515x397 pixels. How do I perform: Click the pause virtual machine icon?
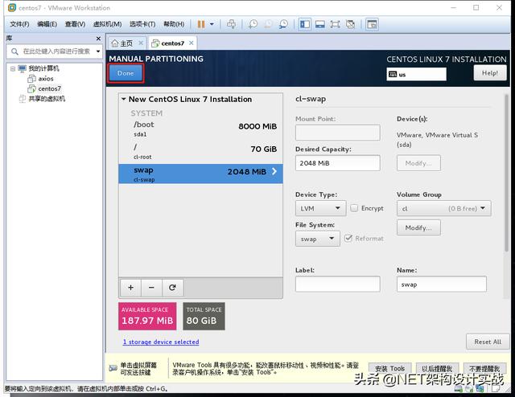[201, 24]
